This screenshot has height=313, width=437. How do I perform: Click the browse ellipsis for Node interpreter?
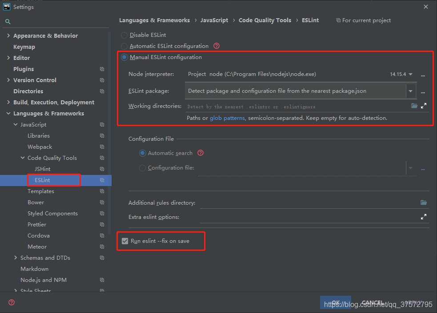point(423,74)
